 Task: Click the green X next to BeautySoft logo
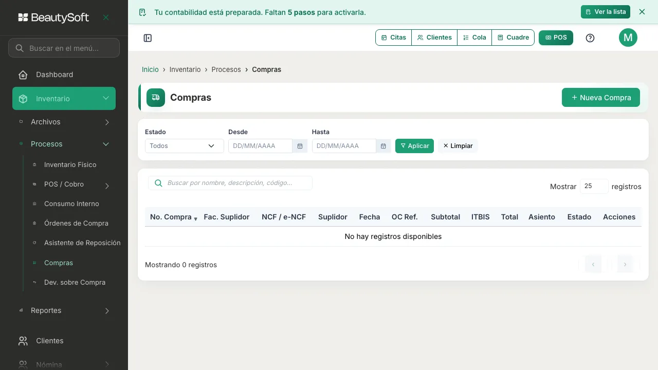pos(106,17)
